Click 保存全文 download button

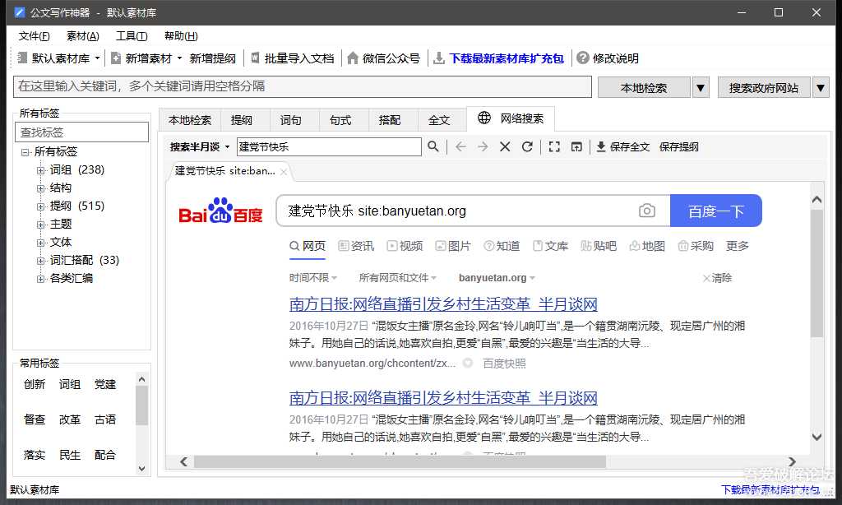(622, 146)
